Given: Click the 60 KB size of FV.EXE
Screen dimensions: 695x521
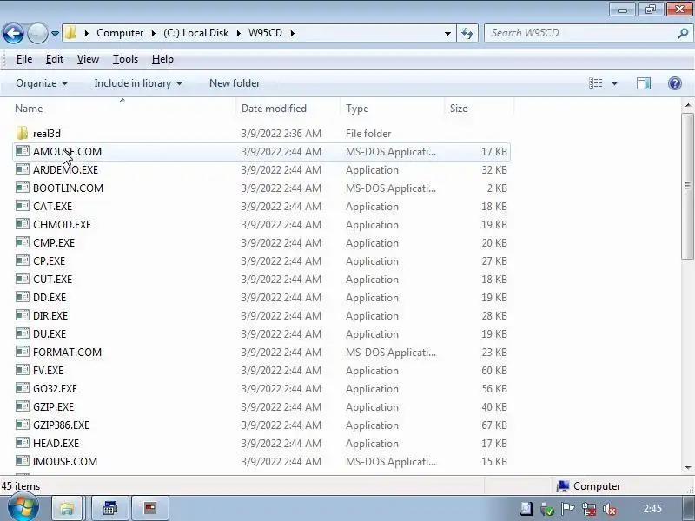Looking at the screenshot, I should 493,371.
